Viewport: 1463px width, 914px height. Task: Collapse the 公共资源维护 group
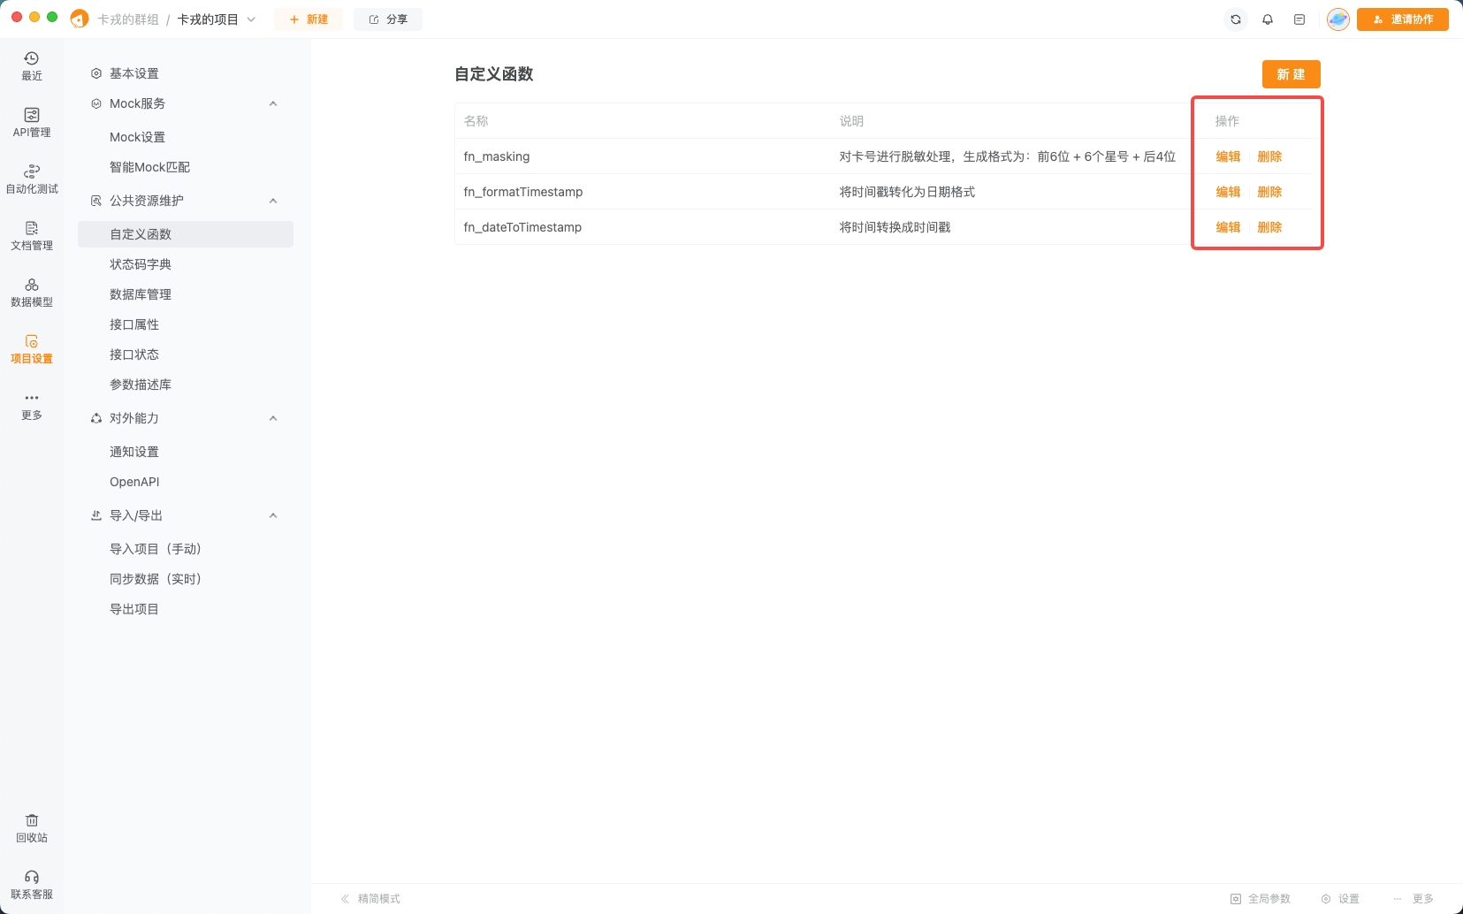(273, 201)
